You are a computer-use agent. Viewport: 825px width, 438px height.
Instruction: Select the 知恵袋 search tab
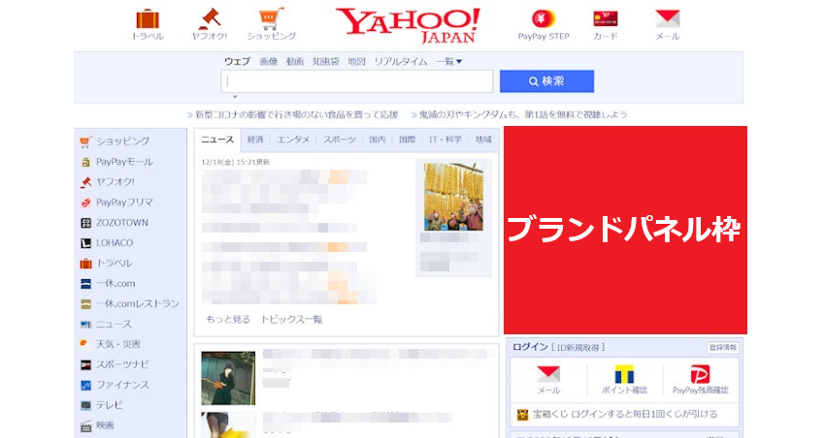(x=326, y=61)
